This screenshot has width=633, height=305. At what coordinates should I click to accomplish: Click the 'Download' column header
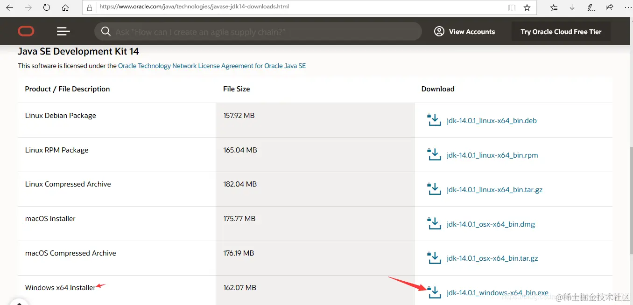pyautogui.click(x=438, y=89)
